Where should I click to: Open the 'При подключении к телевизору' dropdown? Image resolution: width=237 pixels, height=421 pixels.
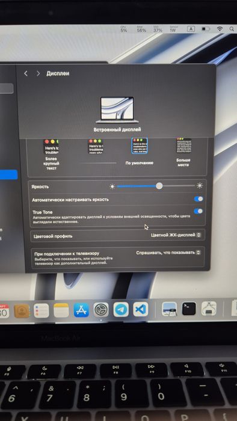click(168, 253)
